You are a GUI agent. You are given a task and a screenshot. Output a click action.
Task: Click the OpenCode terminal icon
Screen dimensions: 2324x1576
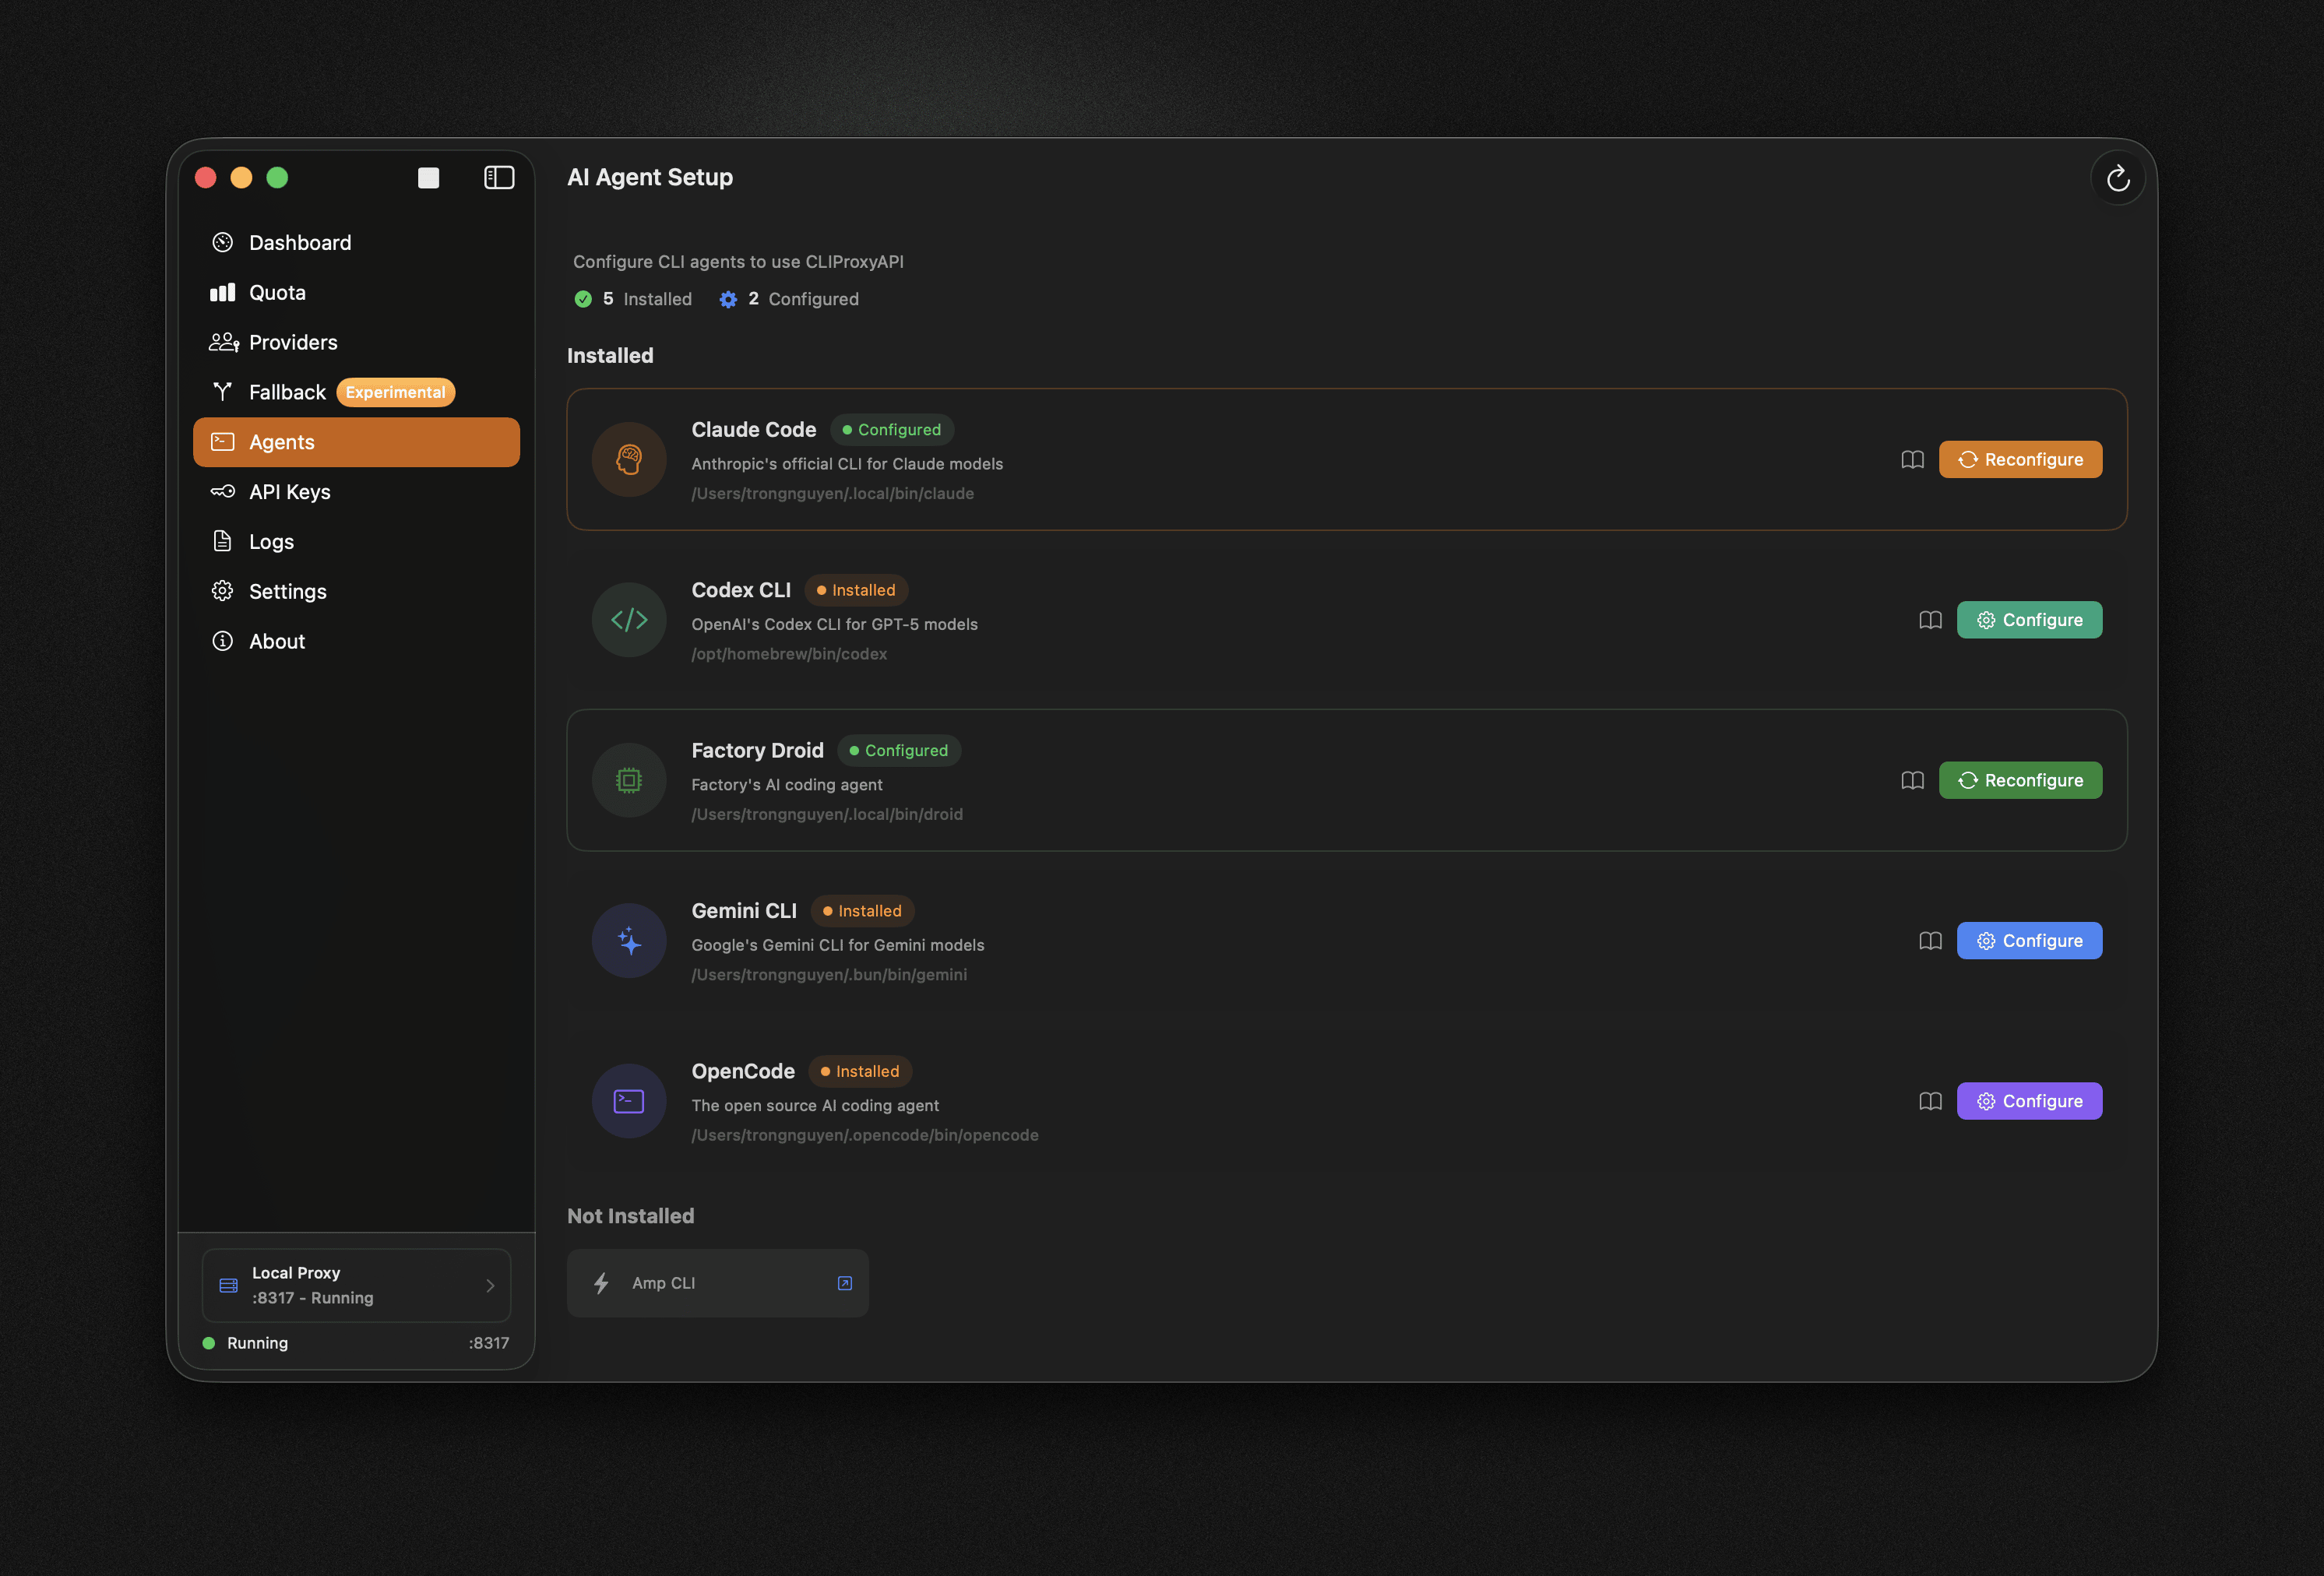[x=629, y=1101]
